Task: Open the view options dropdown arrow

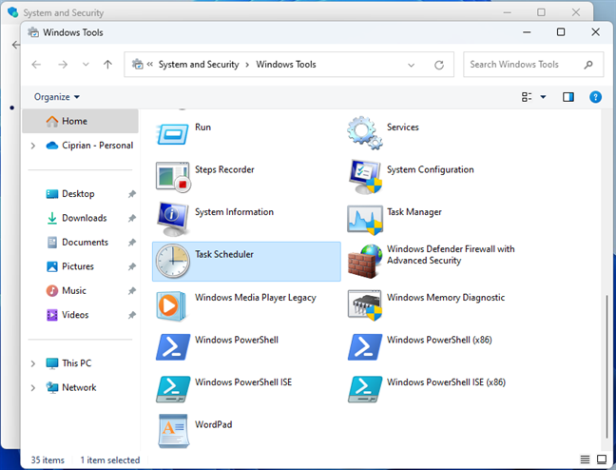Action: click(543, 97)
